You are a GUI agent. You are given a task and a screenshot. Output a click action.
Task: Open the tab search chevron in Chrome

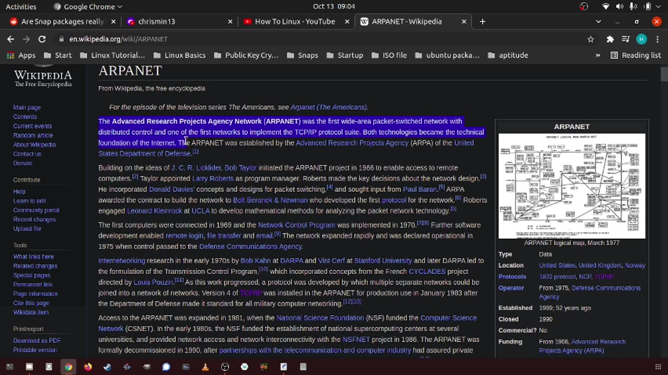point(599,21)
